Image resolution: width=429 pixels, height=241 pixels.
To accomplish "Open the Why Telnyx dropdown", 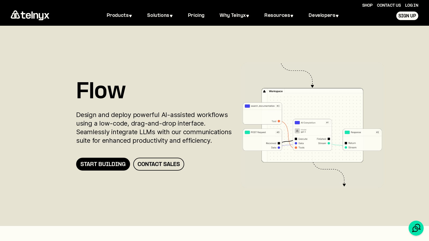I will pos(234,15).
